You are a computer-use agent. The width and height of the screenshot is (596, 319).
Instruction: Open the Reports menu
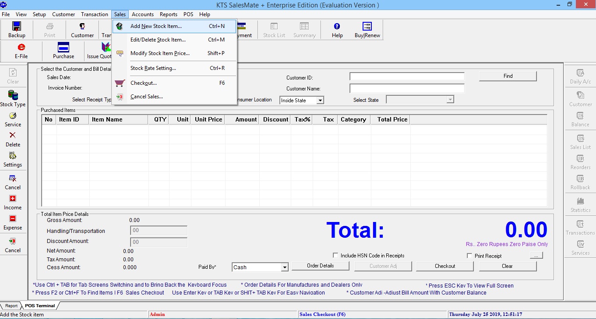tap(169, 14)
